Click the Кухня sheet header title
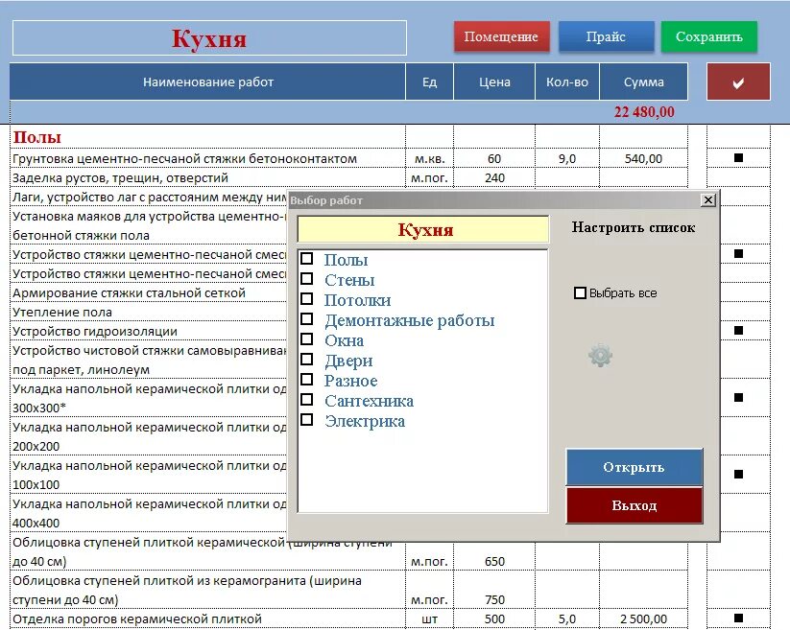Image resolution: width=790 pixels, height=630 pixels. [x=209, y=37]
